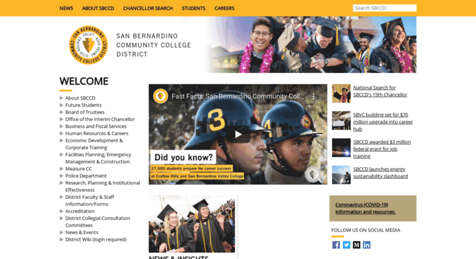476x259 pixels.
Task: Open the Twitter social media icon
Action: [x=346, y=245]
